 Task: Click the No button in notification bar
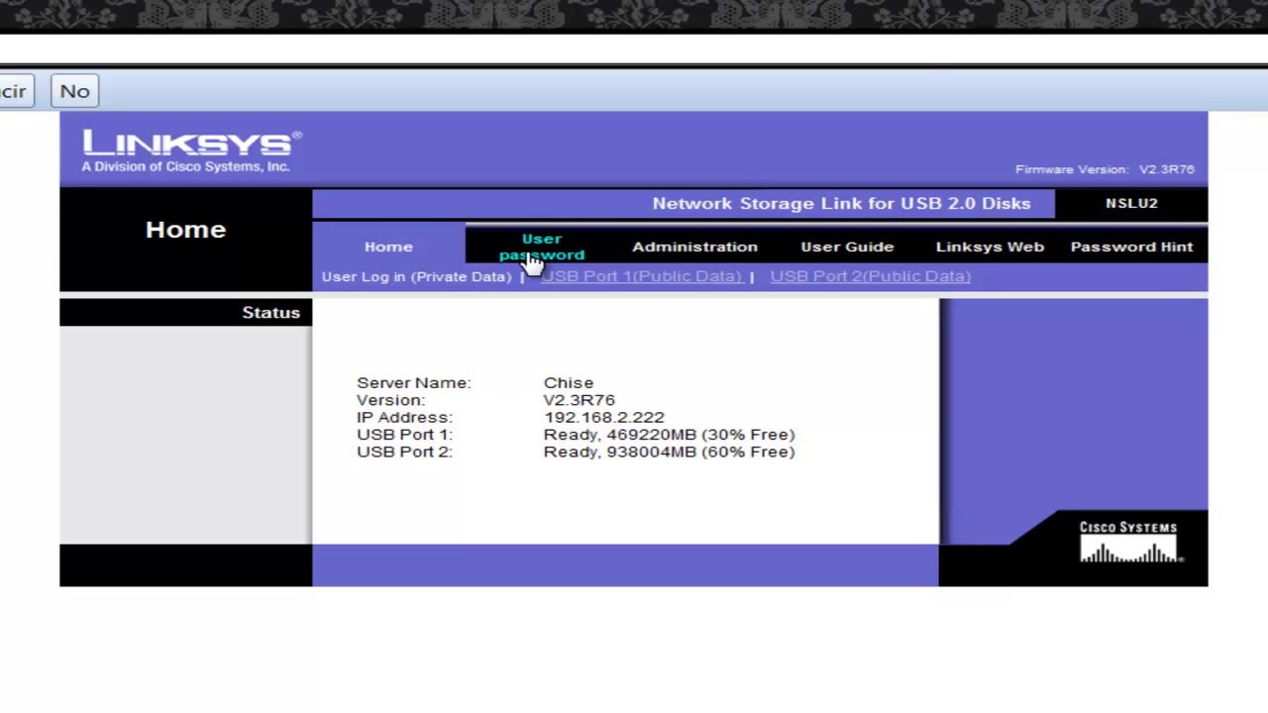pyautogui.click(x=74, y=91)
